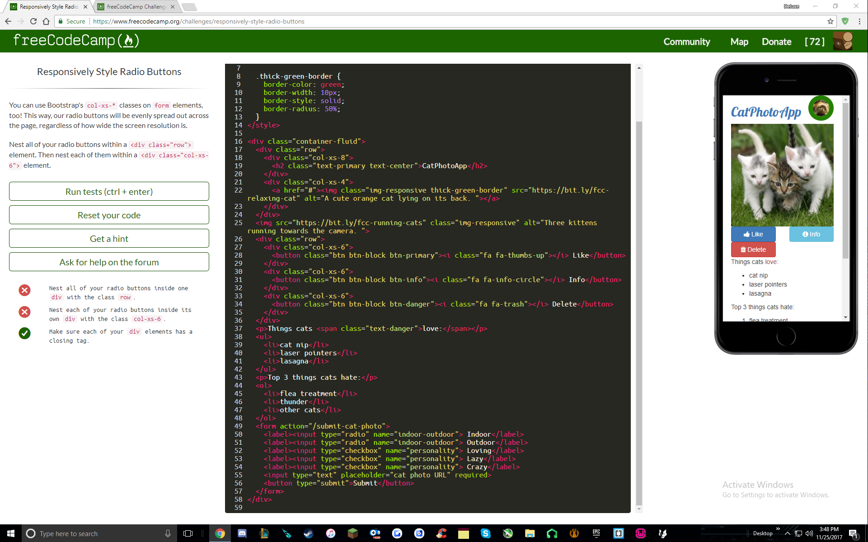The height and width of the screenshot is (542, 868).
Task: Click the Info button in phone preview
Action: point(811,234)
